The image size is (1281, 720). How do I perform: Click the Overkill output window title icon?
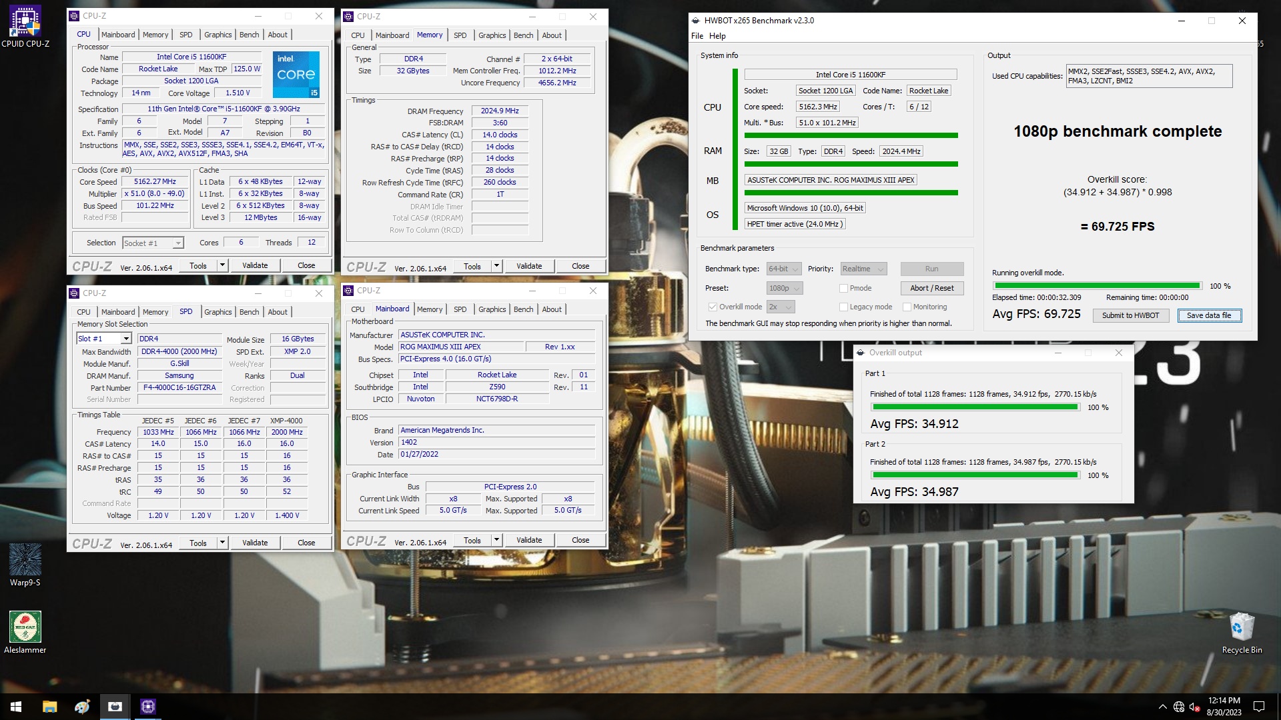(x=861, y=353)
